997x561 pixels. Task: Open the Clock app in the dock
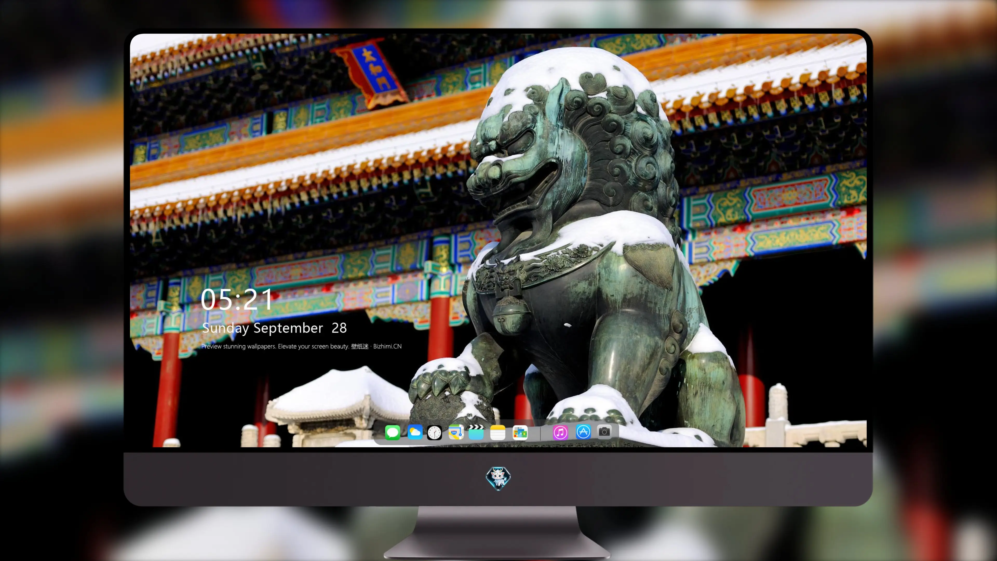pos(434,432)
